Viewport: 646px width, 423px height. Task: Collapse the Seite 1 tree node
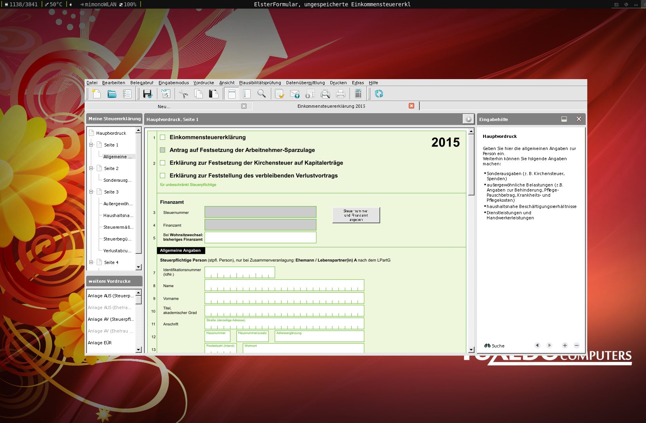(91, 145)
